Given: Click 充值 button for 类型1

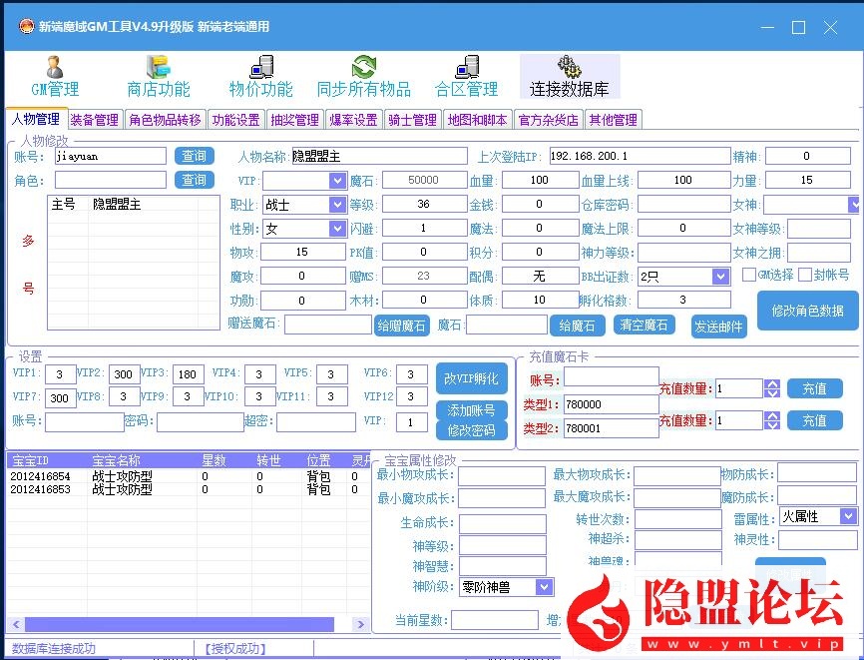Looking at the screenshot, I should pyautogui.click(x=815, y=388).
